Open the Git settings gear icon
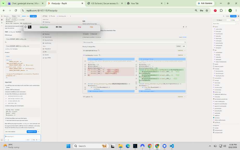 (x=183, y=27)
